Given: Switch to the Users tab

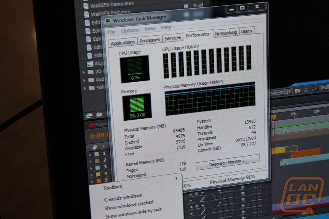Looking at the screenshot, I should click(x=246, y=31).
